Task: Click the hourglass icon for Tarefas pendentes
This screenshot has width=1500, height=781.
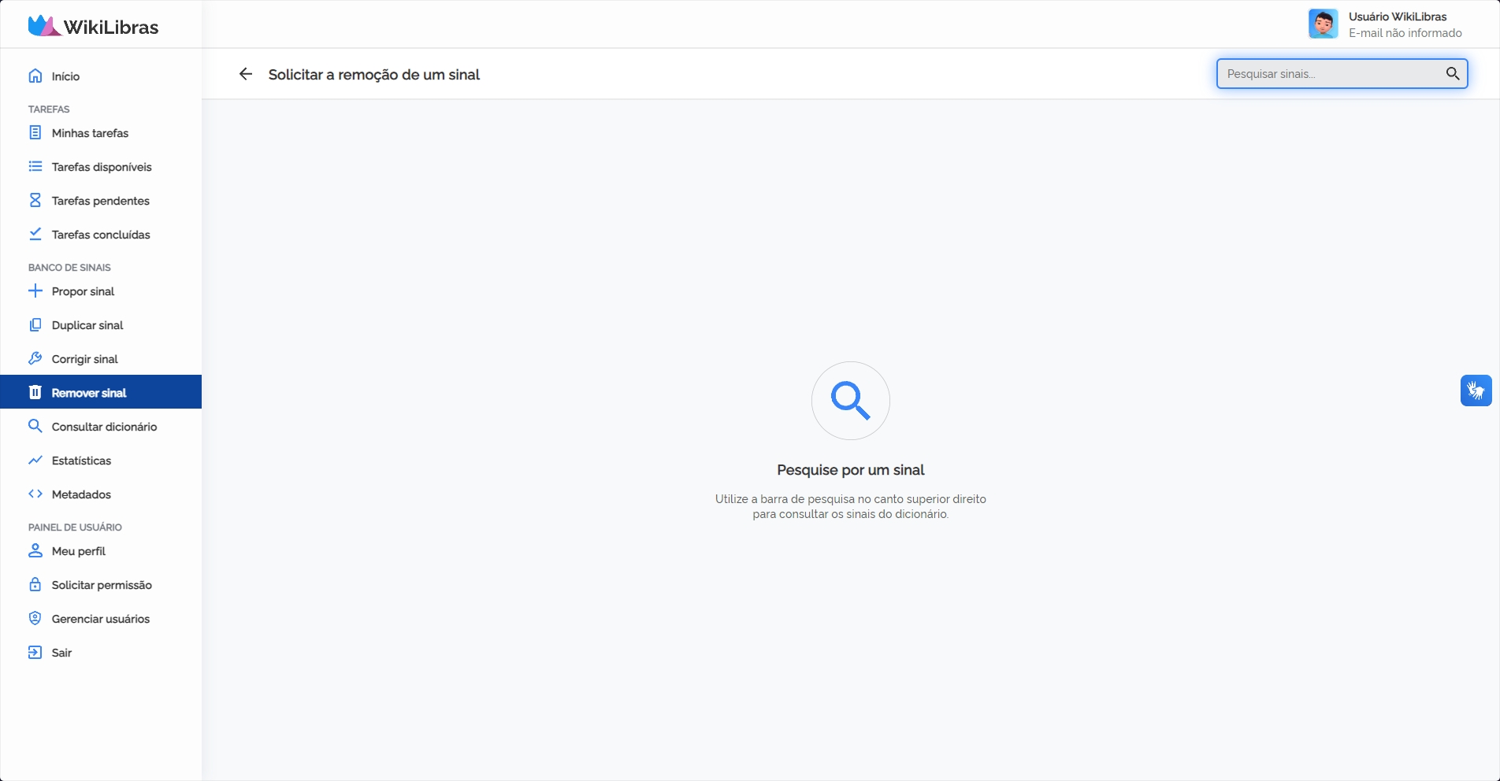Action: pos(35,201)
